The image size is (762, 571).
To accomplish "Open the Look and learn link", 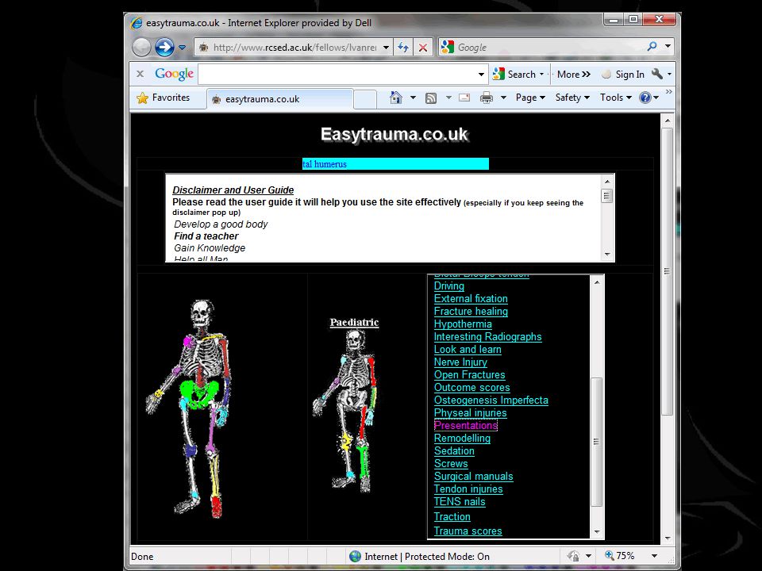I will pos(468,349).
